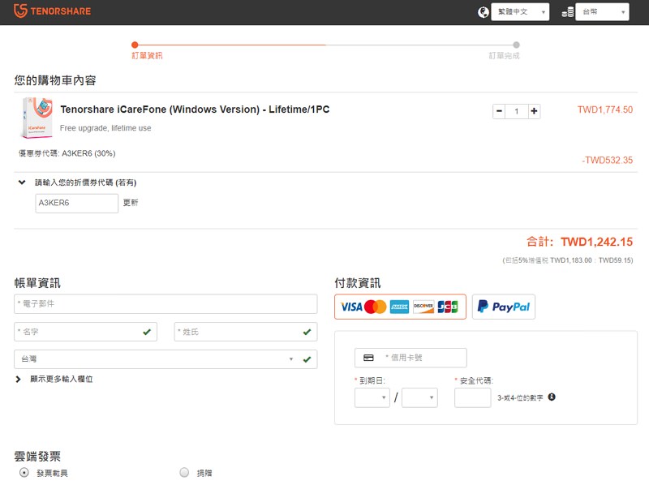This screenshot has width=649, height=485.
Task: Open the expiry year dropdown
Action: click(419, 397)
